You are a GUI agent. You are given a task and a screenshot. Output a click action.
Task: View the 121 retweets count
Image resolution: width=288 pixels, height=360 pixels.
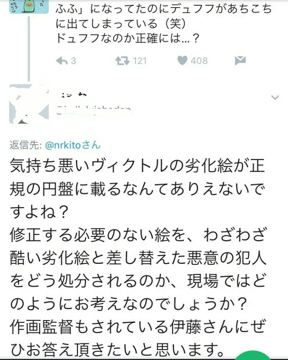click(x=140, y=61)
